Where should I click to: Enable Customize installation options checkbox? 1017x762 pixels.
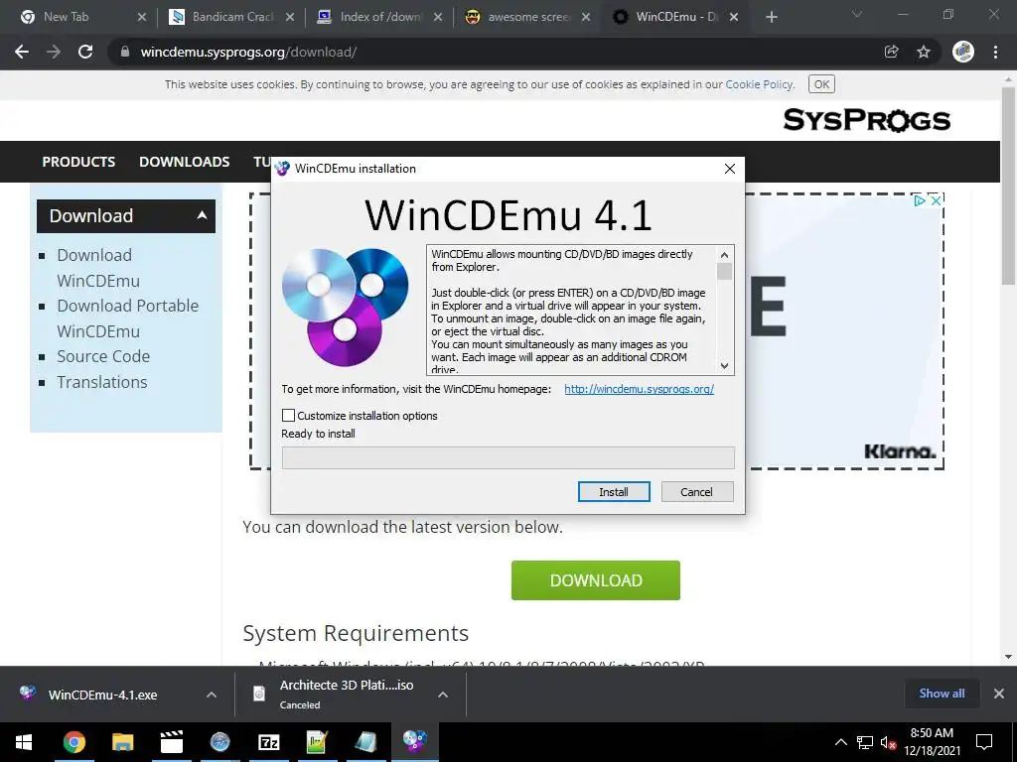289,416
